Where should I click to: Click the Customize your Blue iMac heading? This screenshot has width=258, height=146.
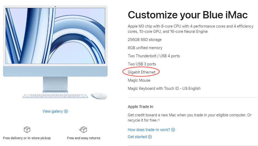[188, 15]
